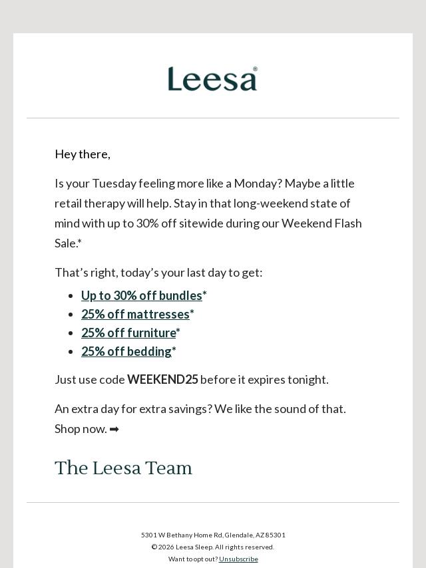Click the "Want to opt out?" text
426x568 pixels.
pyautogui.click(x=192, y=559)
